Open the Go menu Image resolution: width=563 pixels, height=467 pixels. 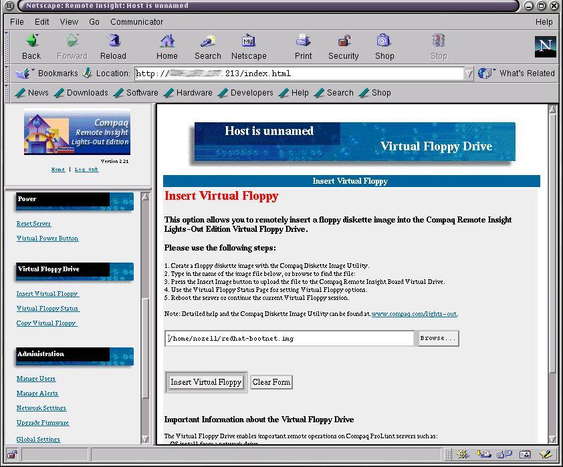(x=94, y=21)
